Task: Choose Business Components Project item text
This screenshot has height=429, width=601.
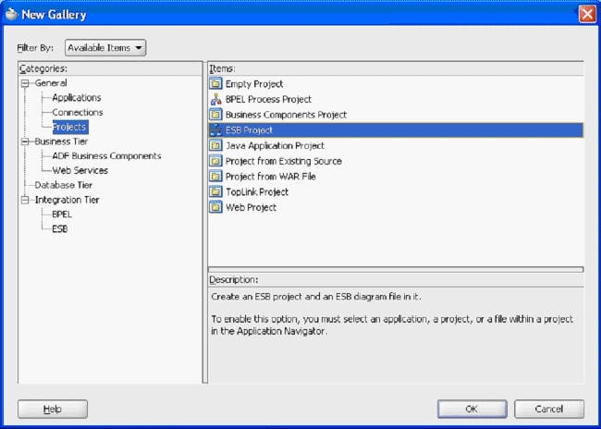Action: [x=286, y=115]
